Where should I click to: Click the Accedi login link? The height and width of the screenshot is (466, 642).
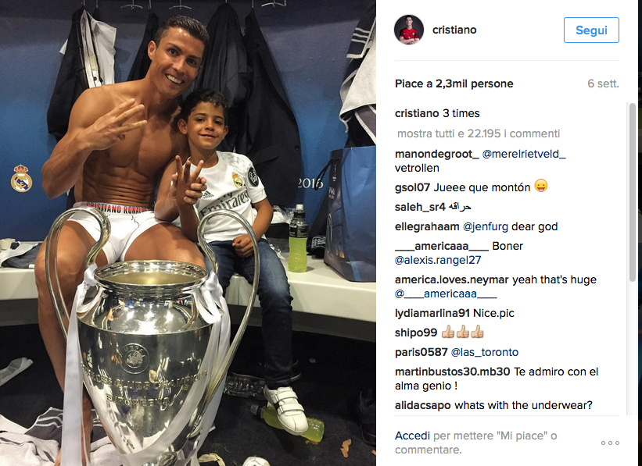pos(412,436)
